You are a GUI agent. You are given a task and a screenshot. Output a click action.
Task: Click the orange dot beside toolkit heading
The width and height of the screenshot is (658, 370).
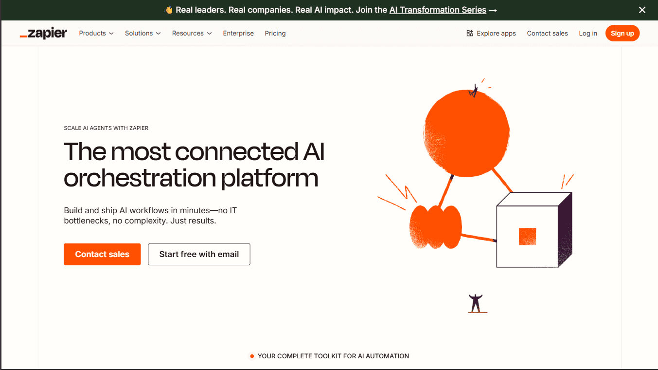pos(252,356)
